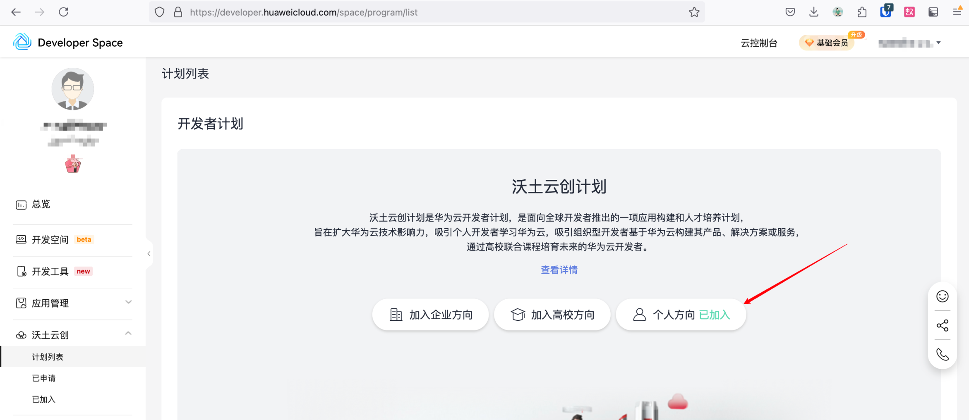Open 总览 in the sidebar
Image resolution: width=969 pixels, height=420 pixels.
[41, 204]
